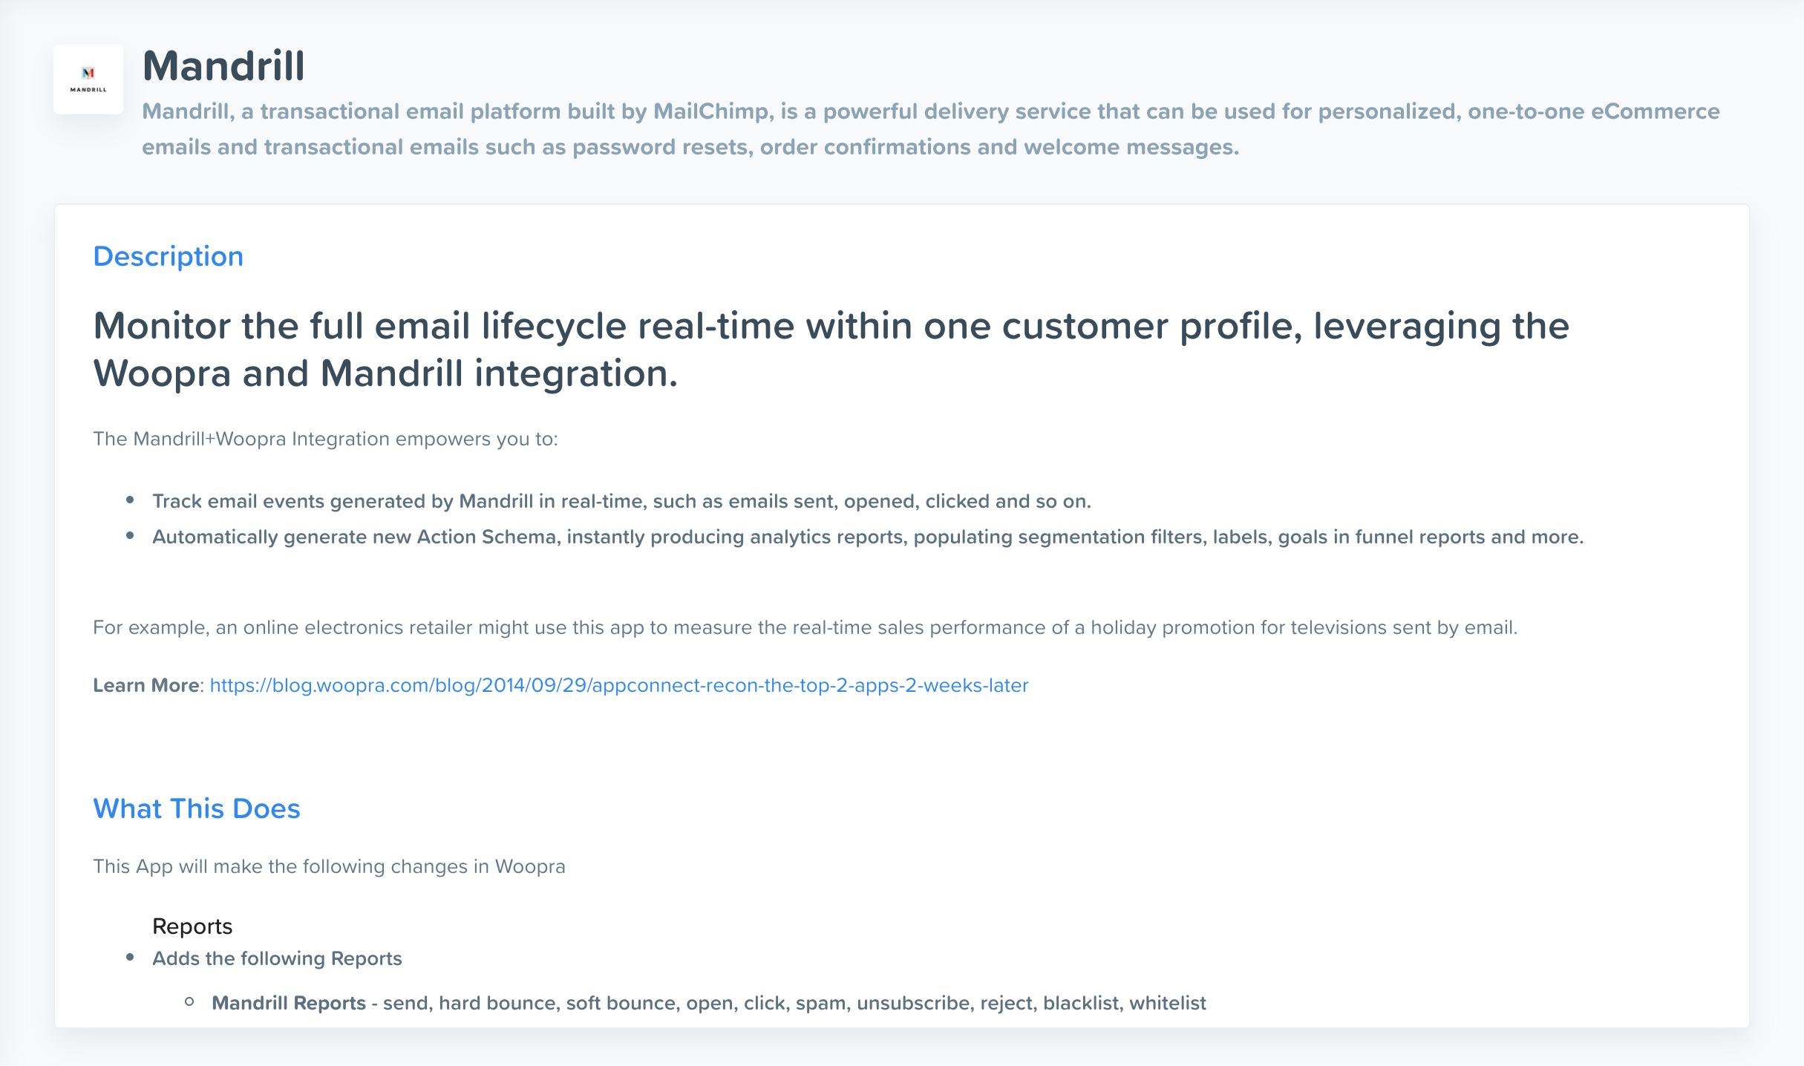The width and height of the screenshot is (1804, 1066).
Task: Select the What This Does heading
Action: coord(197,808)
